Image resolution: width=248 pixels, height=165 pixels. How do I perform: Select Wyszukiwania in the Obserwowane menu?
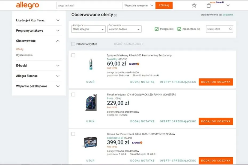24,55
